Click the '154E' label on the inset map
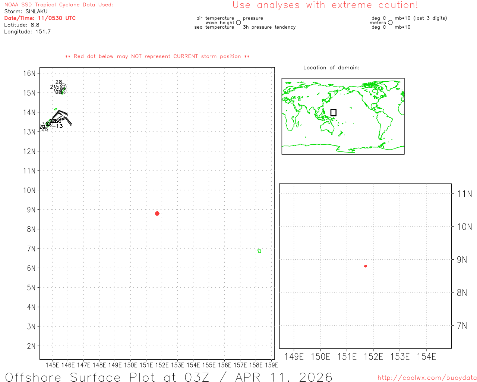Screen dimensions: 477x382 click(426, 357)
